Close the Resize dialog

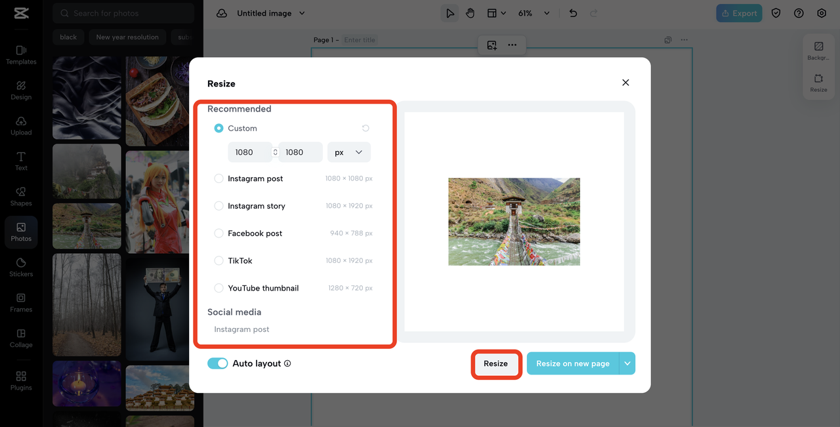pyautogui.click(x=625, y=83)
